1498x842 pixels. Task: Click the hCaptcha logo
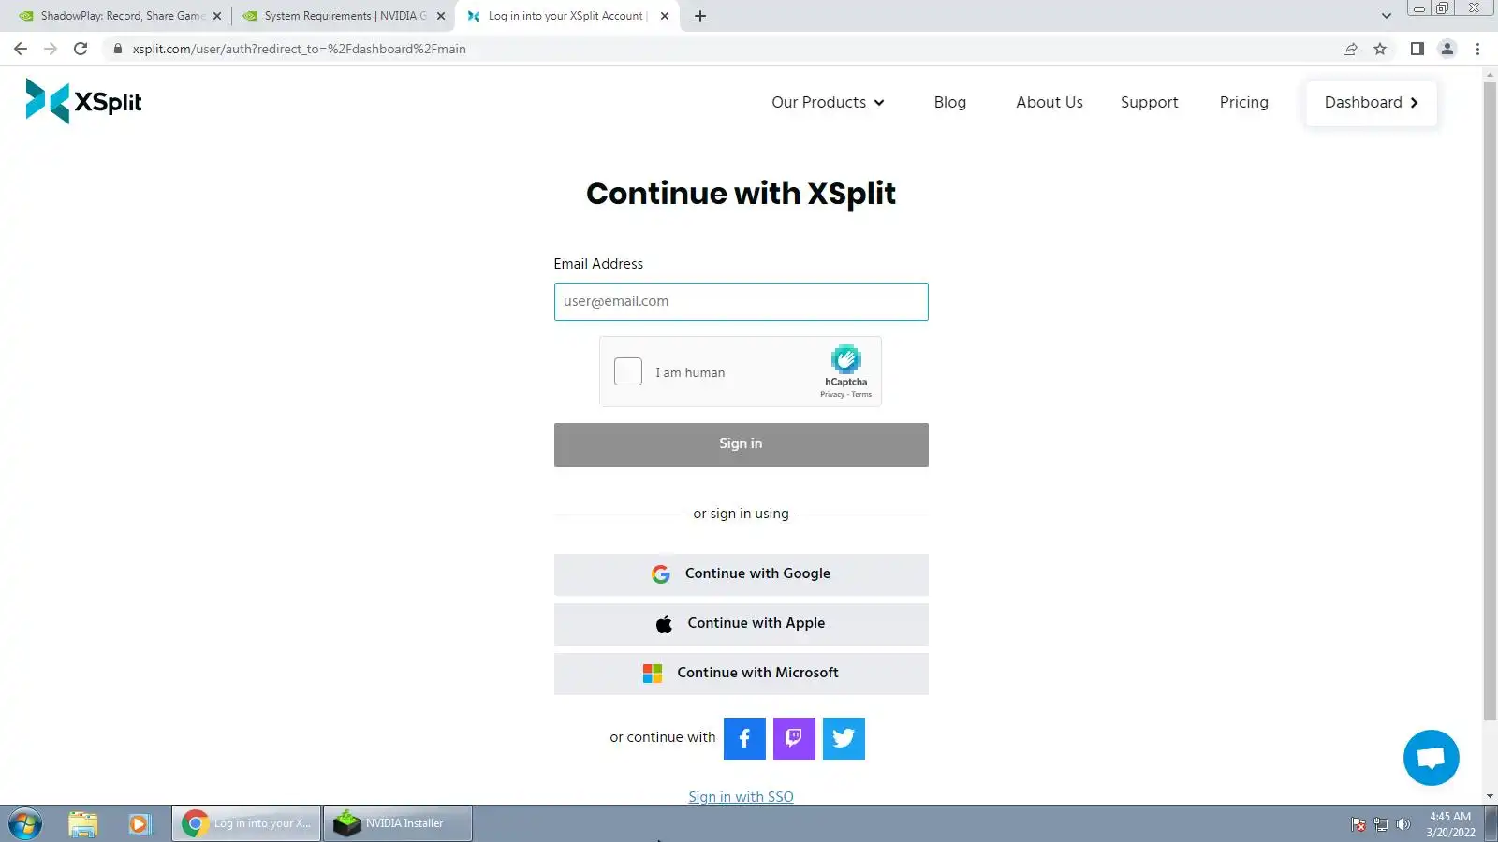[845, 359]
